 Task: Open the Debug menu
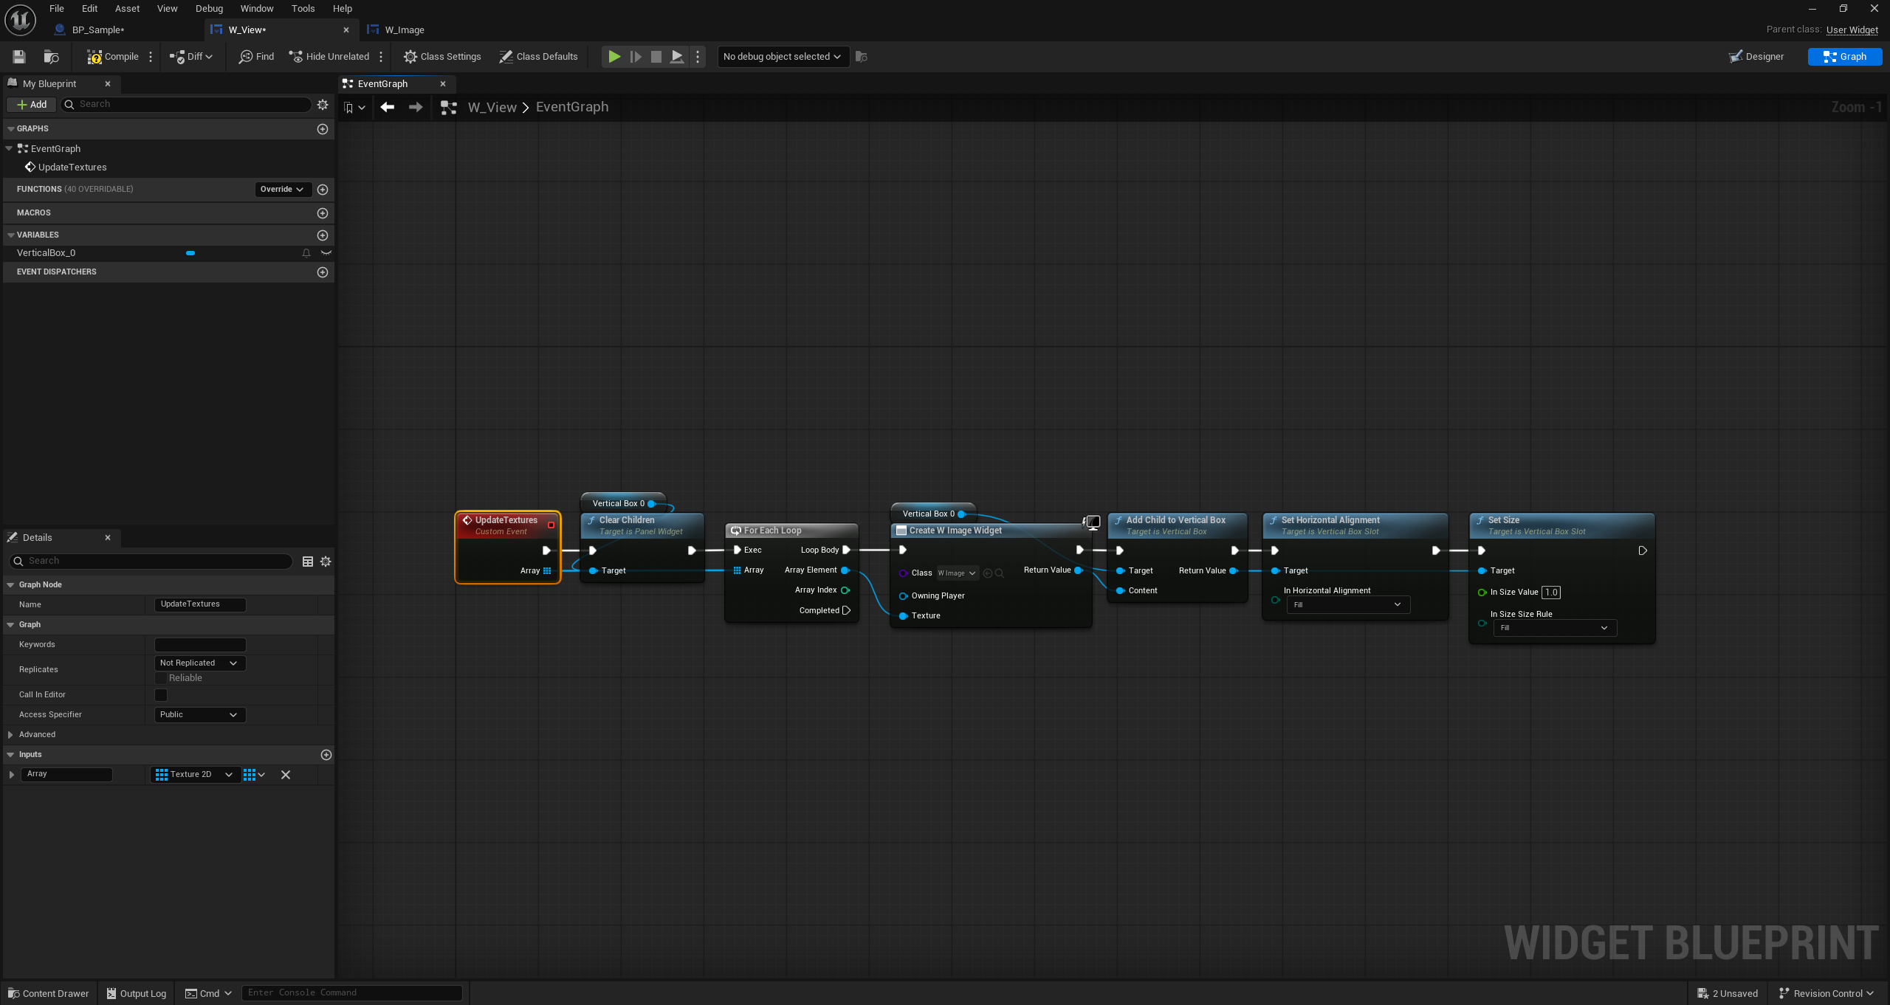point(209,9)
